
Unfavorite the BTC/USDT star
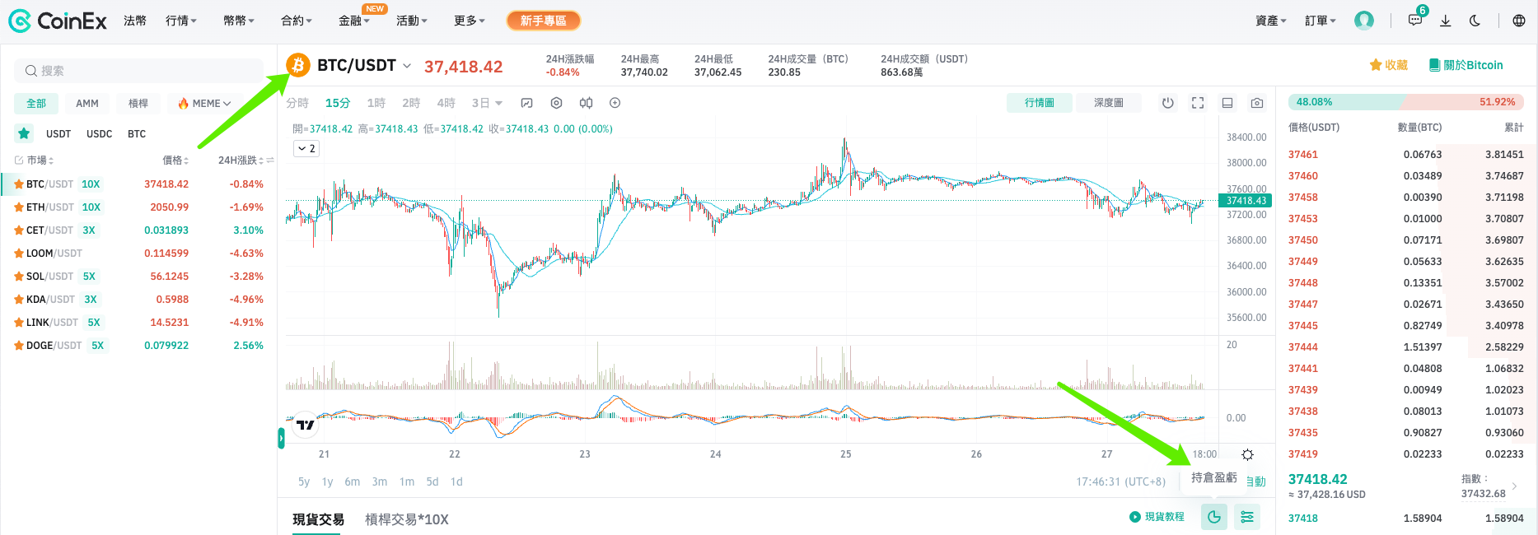(19, 184)
